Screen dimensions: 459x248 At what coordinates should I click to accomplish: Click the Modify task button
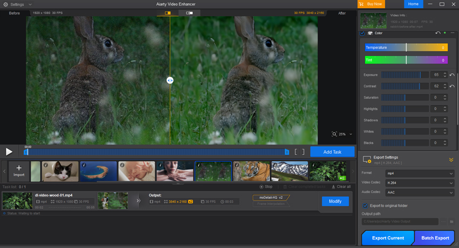point(335,201)
